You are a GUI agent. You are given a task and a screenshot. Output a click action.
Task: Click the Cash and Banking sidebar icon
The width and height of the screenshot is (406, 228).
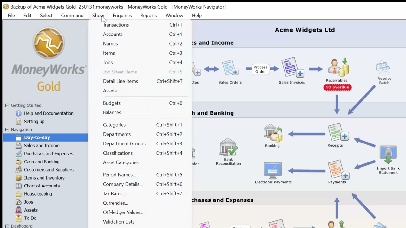coord(18,162)
